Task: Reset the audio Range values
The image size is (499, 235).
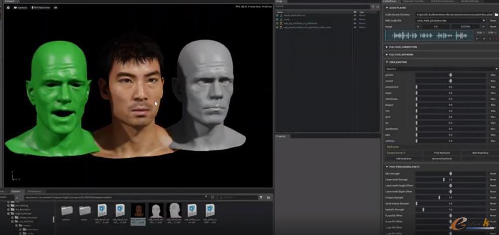Action: pos(493,27)
